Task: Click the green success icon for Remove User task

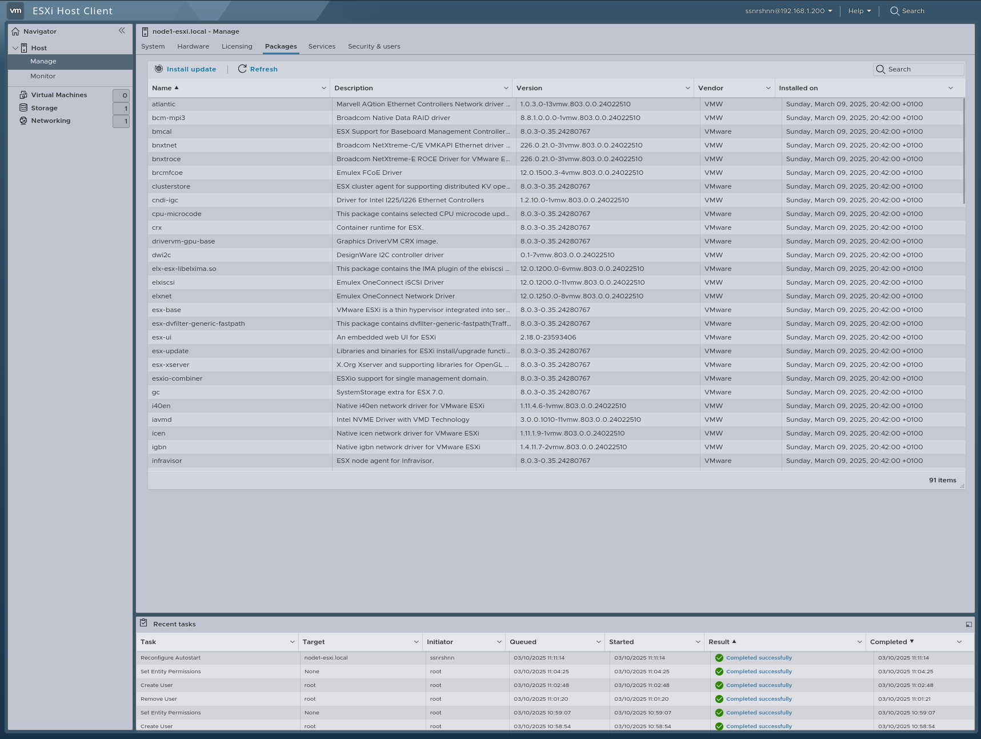Action: pyautogui.click(x=719, y=698)
